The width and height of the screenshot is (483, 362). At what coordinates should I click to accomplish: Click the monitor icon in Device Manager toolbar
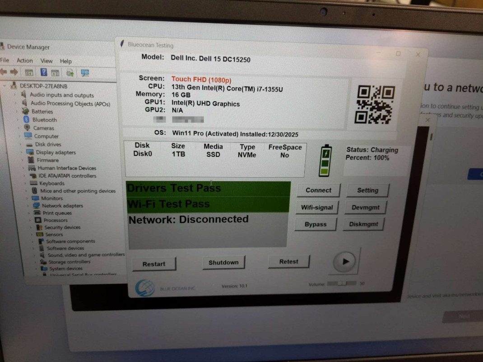coord(85,73)
